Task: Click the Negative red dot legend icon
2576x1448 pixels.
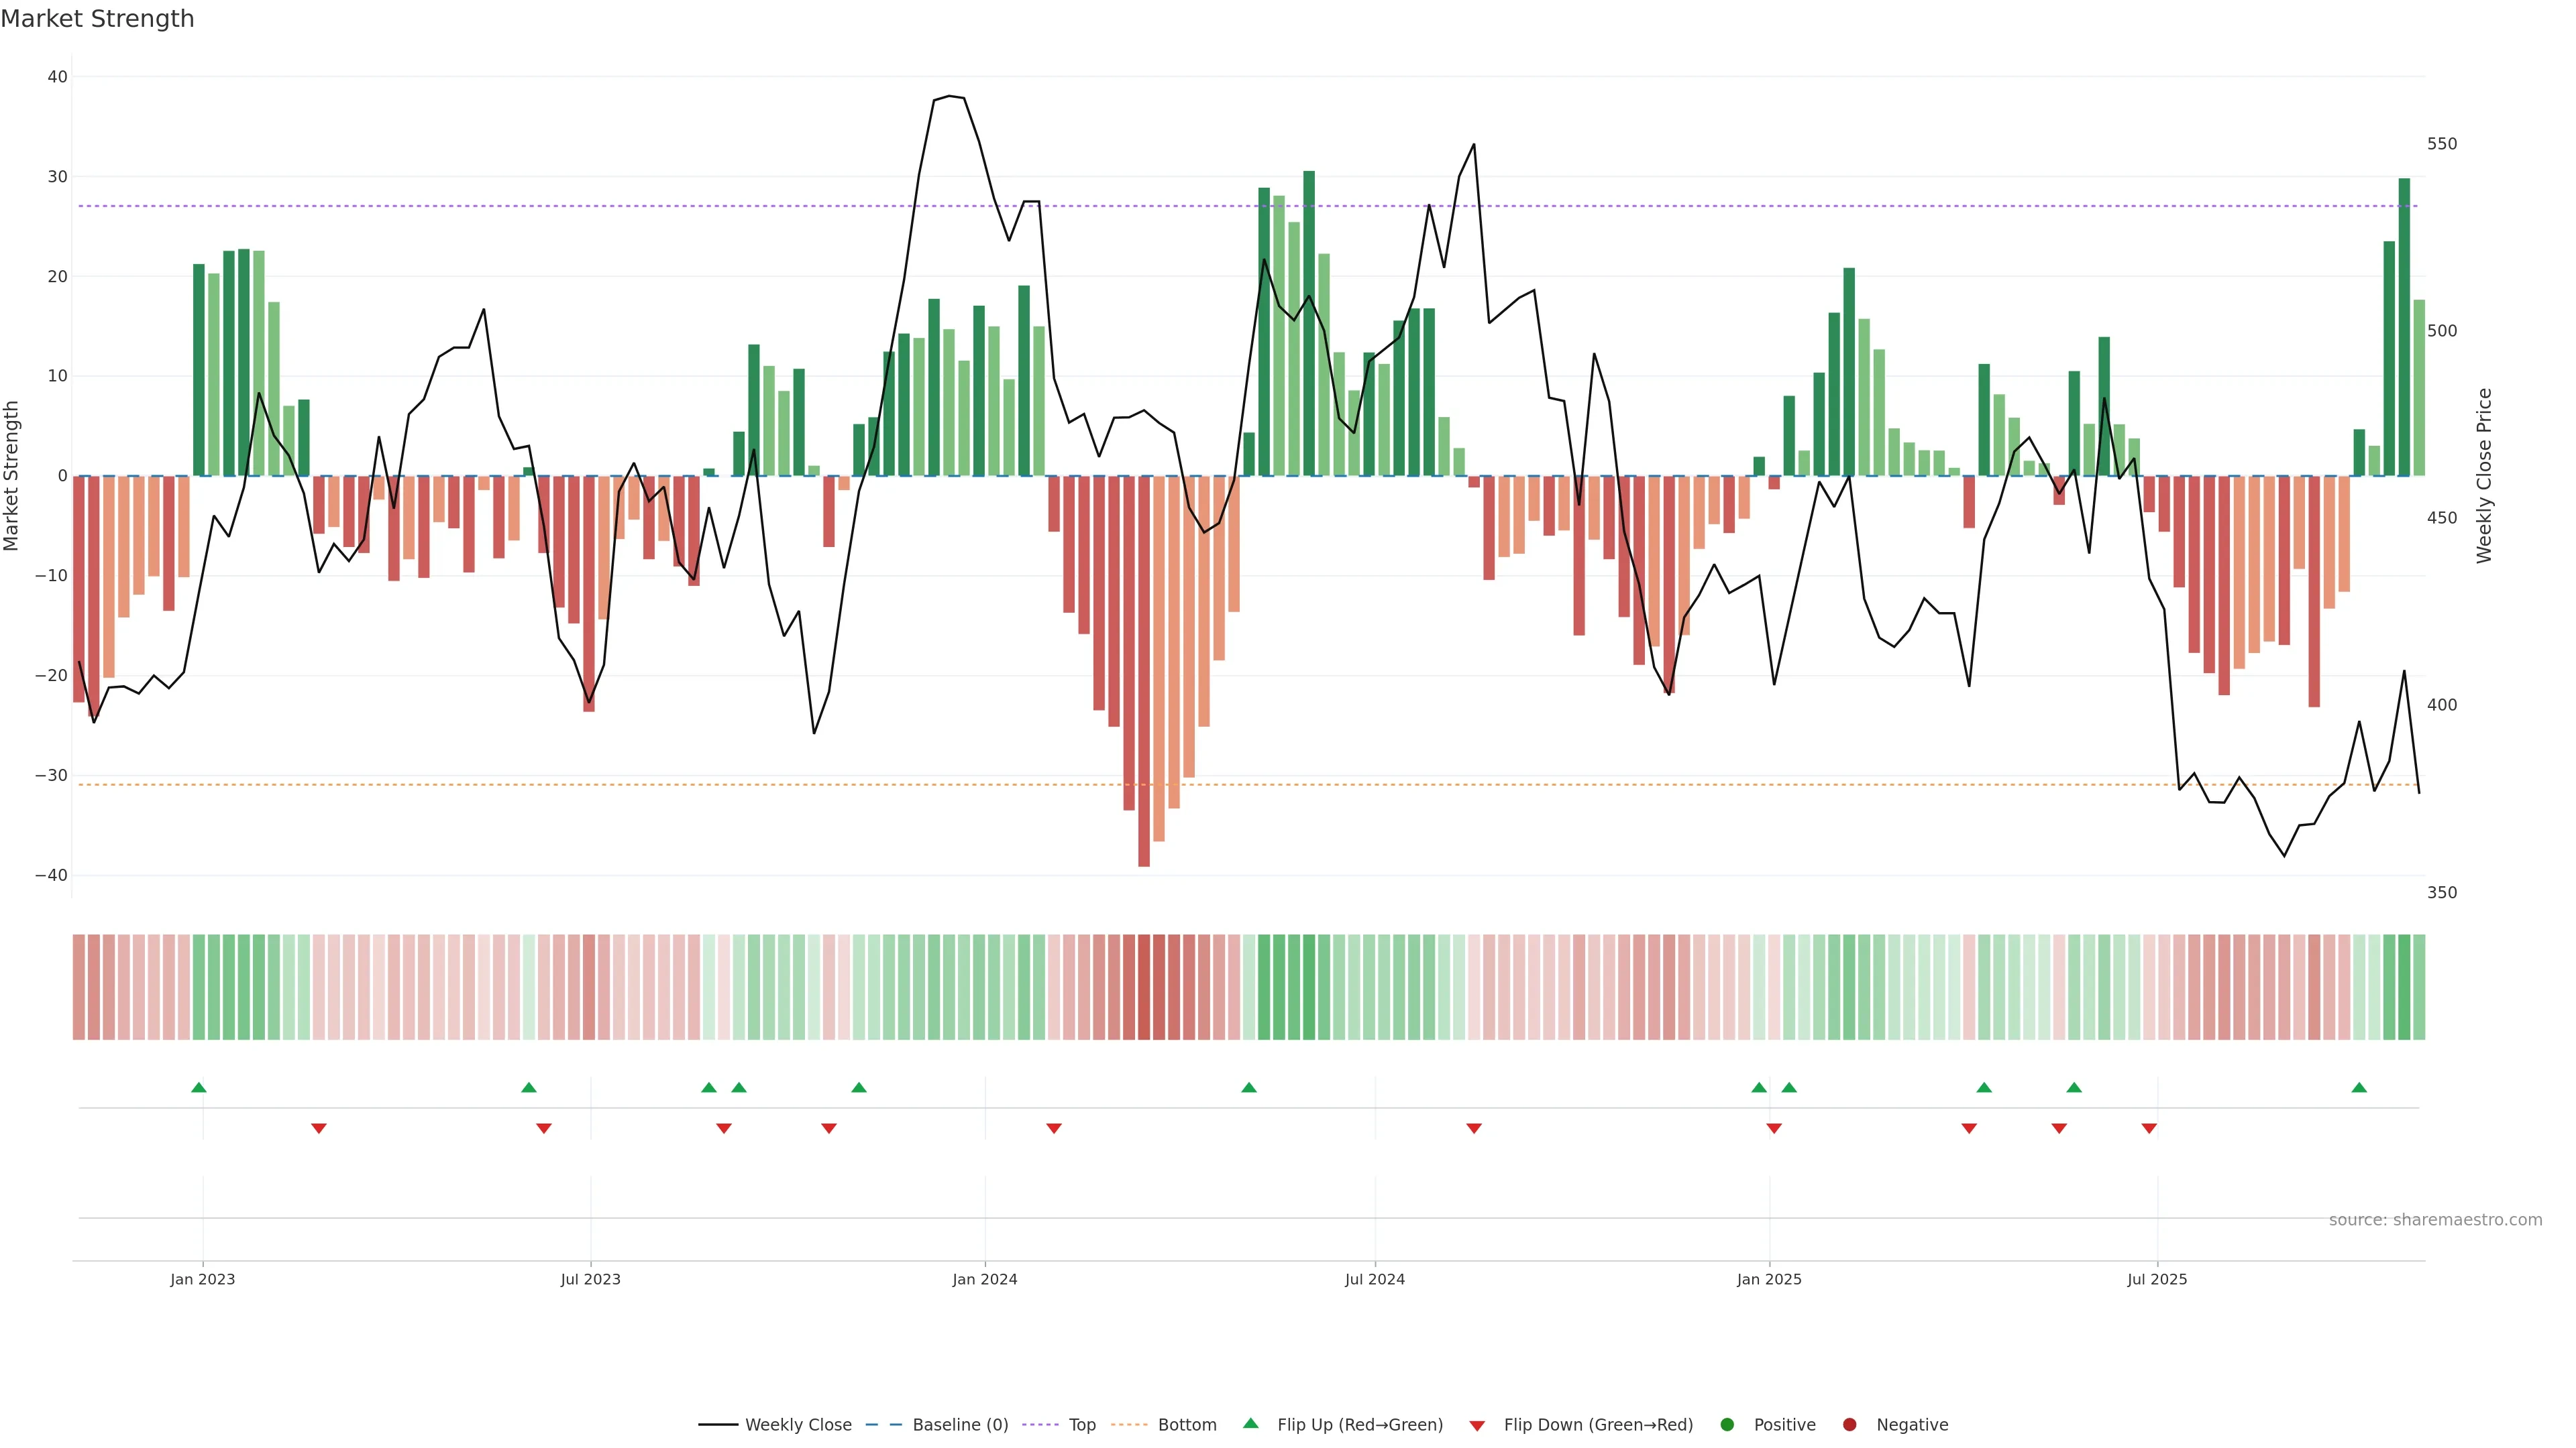Action: point(1849,1425)
